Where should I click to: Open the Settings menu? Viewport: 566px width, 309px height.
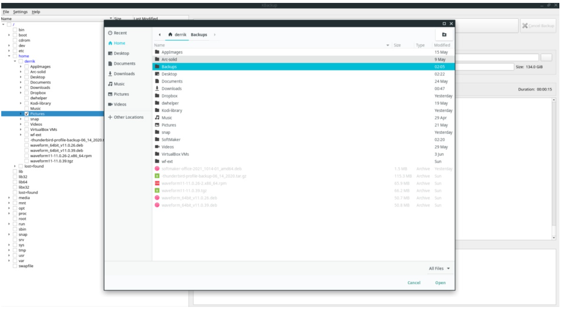coord(20,12)
